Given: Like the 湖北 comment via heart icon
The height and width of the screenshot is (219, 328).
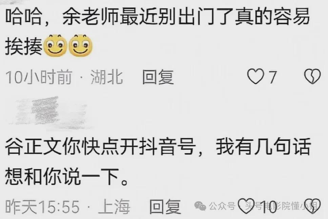Looking at the screenshot, I should [x=255, y=76].
